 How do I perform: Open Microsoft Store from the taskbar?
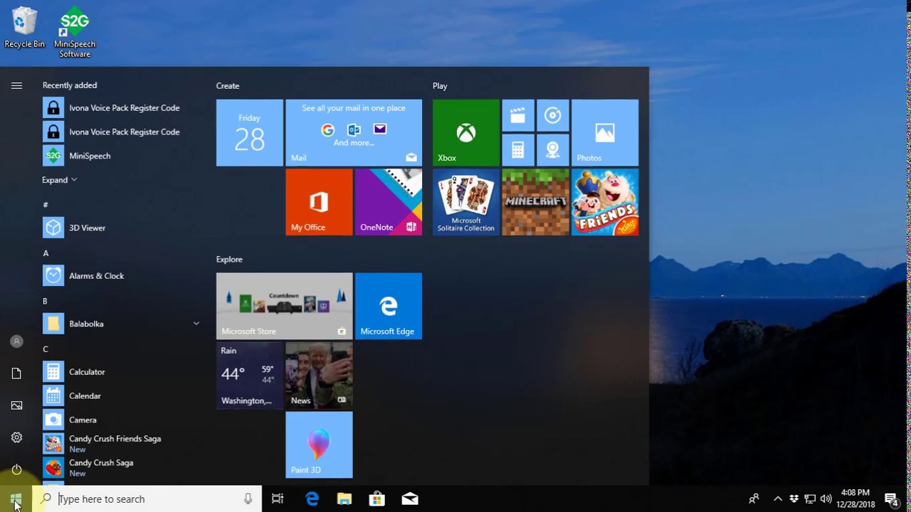[377, 499]
